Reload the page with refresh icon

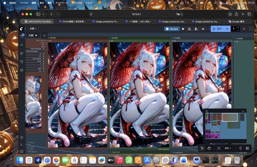[x=182, y=14]
